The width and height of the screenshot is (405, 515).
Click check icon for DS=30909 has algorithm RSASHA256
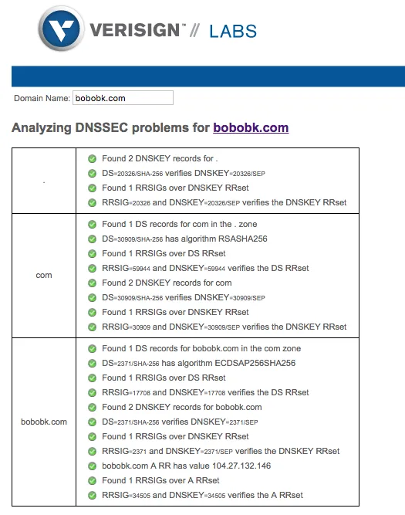[93, 239]
